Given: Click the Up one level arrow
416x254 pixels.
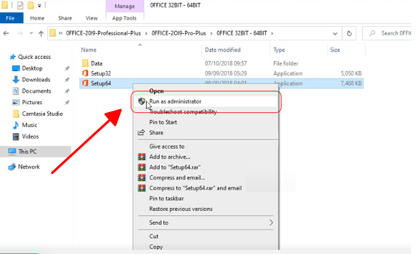Looking at the screenshot, I should coord(41,33).
